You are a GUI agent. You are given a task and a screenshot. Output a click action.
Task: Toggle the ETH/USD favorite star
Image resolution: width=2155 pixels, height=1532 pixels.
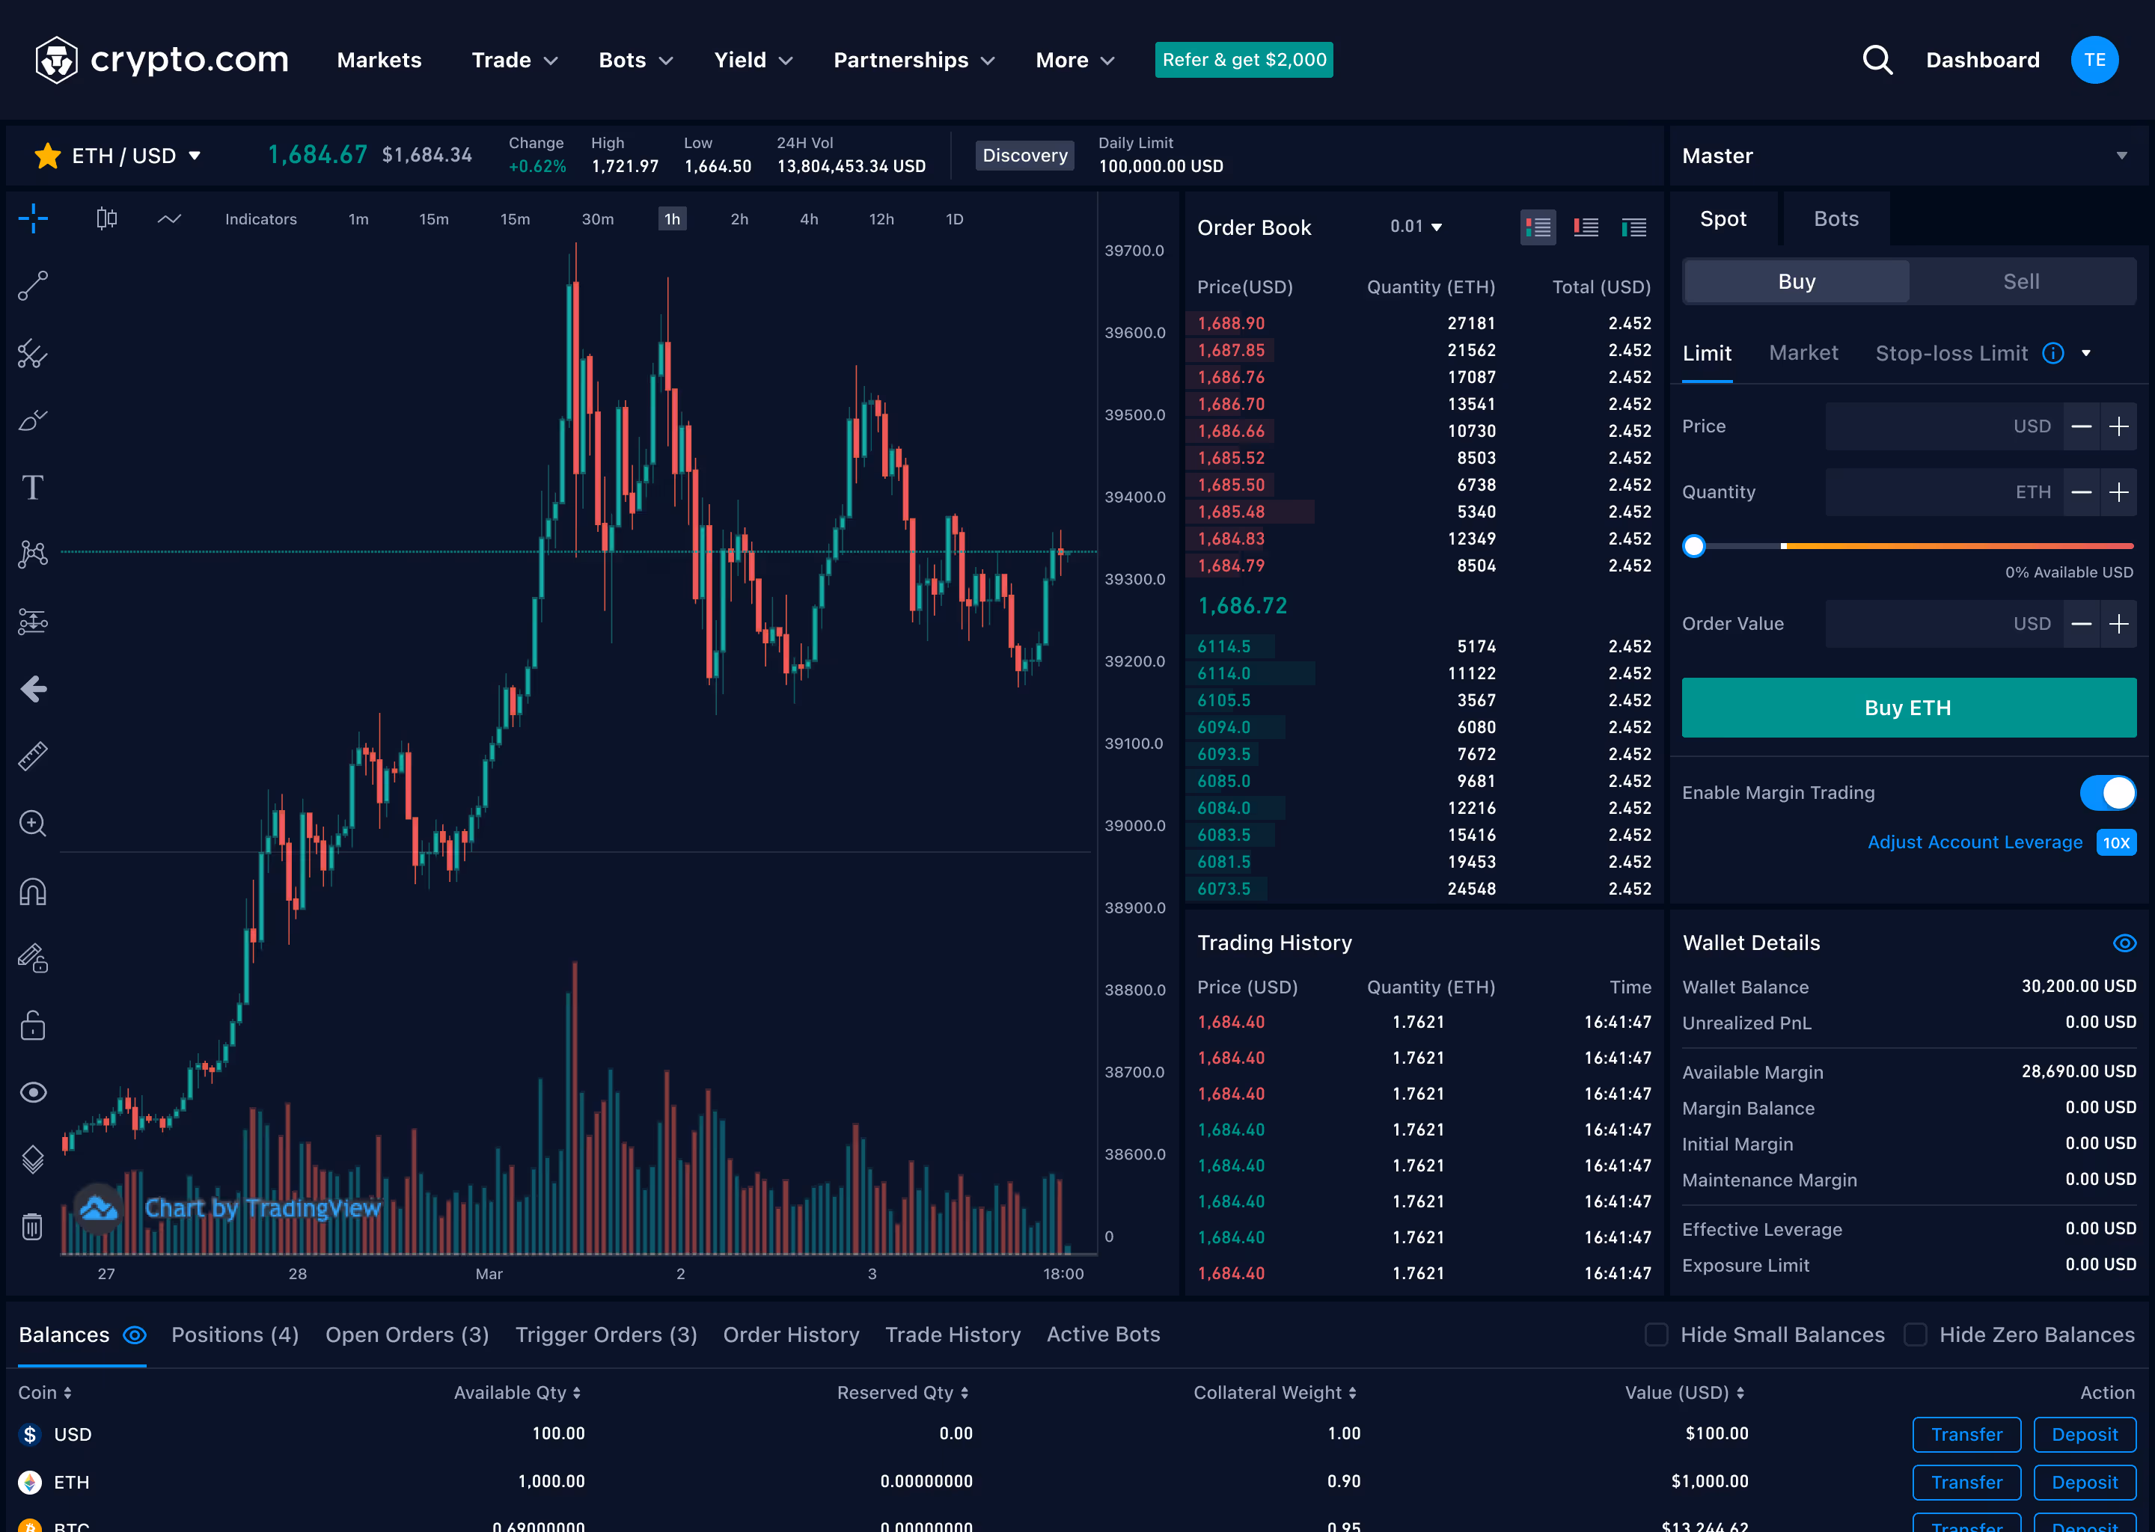click(x=47, y=156)
